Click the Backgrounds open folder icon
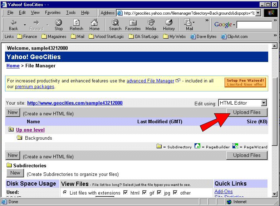Screen dimensions: 280x206 pyautogui.click(x=19, y=138)
